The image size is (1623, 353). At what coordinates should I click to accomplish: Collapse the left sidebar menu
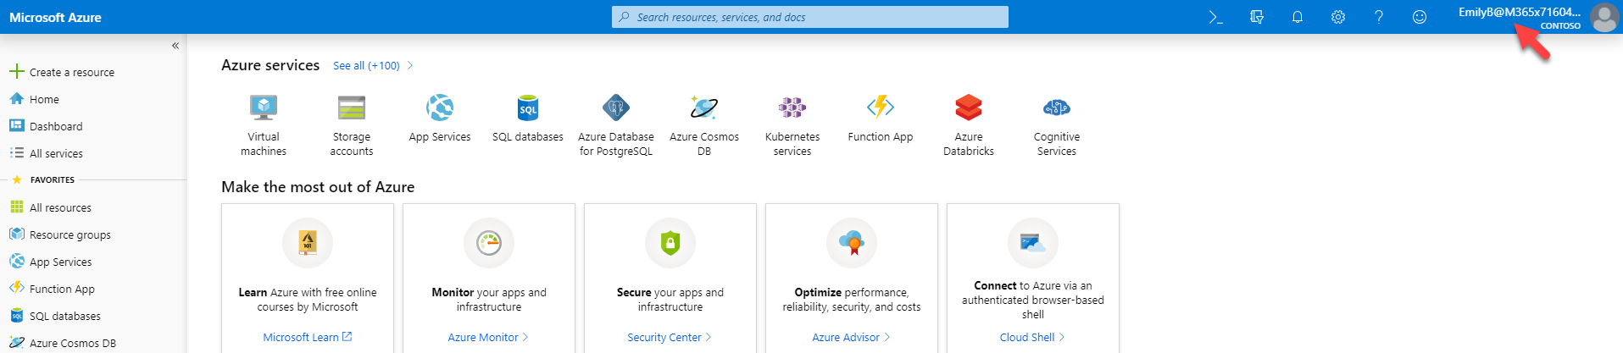click(x=175, y=46)
